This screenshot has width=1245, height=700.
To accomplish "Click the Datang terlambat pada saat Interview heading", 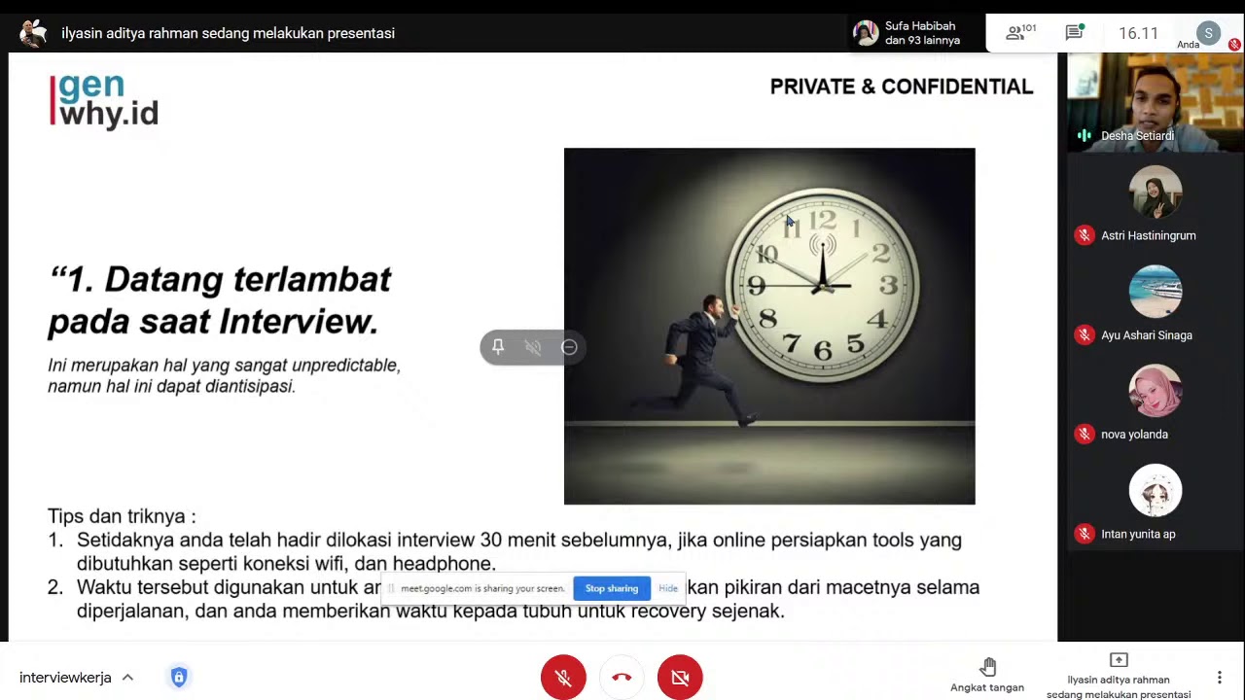I will tap(220, 299).
